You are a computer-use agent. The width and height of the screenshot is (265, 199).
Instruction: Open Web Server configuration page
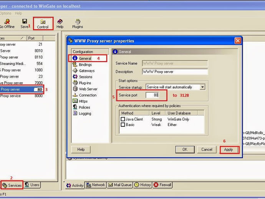[85, 89]
